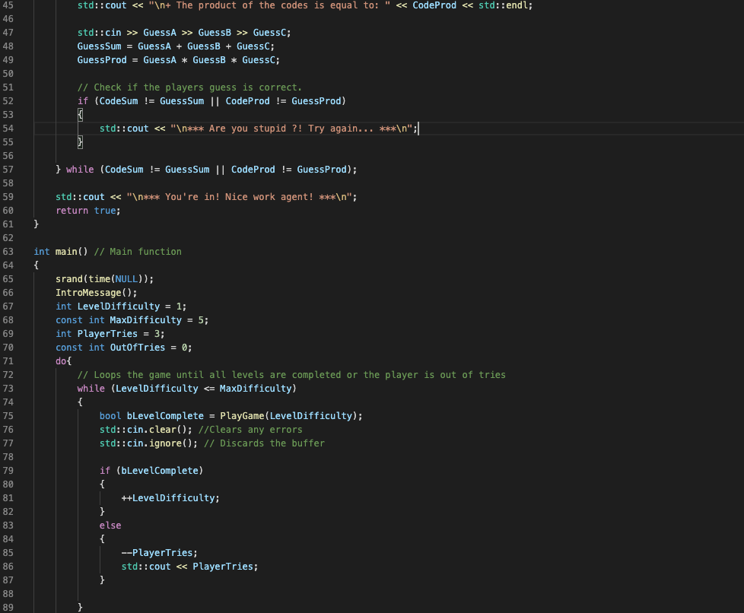The width and height of the screenshot is (744, 613).
Task: Click line number 89 in the gutter
Action: tap(8, 608)
